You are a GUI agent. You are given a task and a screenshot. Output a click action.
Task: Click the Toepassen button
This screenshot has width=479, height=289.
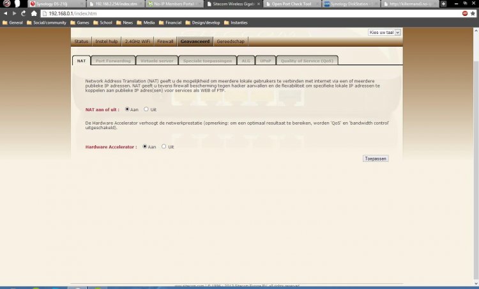pos(375,158)
